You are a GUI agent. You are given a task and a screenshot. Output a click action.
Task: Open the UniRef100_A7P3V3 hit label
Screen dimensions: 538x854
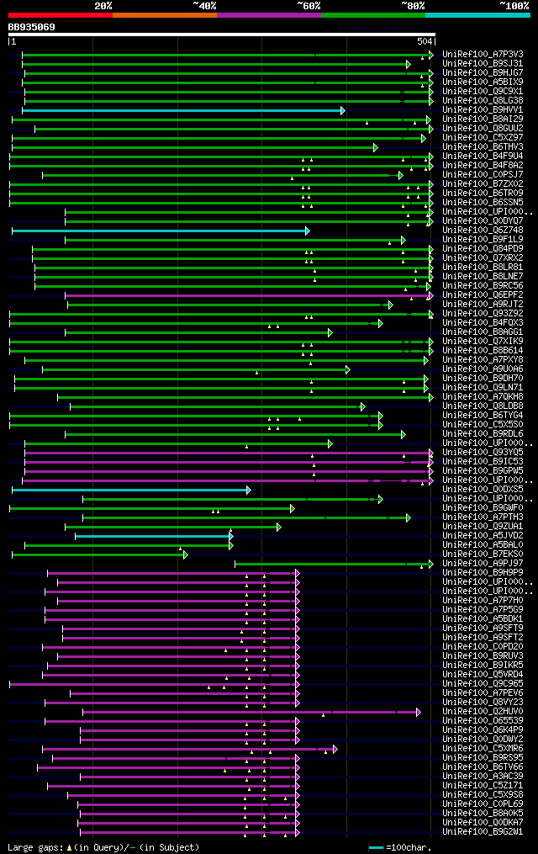(x=483, y=55)
